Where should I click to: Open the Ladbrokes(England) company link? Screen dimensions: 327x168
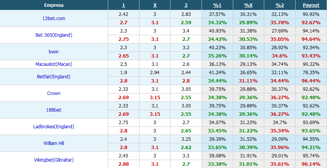(x=54, y=127)
